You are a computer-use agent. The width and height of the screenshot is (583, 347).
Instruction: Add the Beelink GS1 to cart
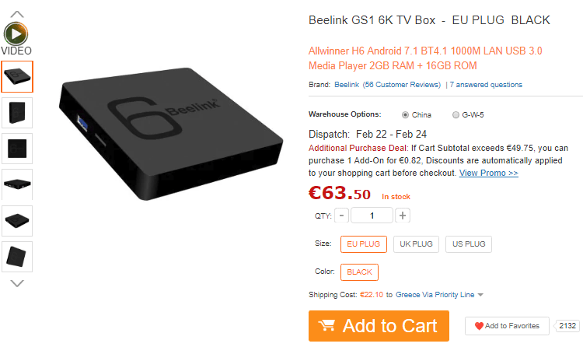click(x=379, y=326)
